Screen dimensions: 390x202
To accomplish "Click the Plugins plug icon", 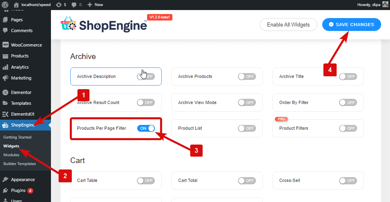I will (5, 190).
